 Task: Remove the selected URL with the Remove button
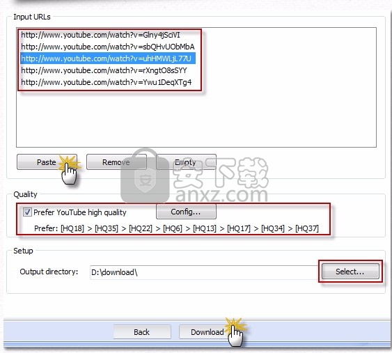pos(116,162)
